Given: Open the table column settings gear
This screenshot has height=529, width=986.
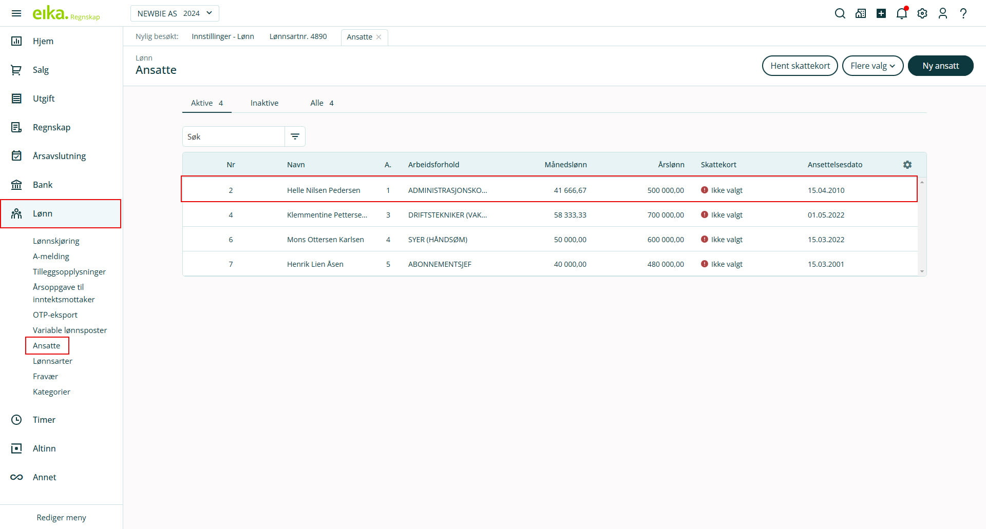Looking at the screenshot, I should pos(907,165).
